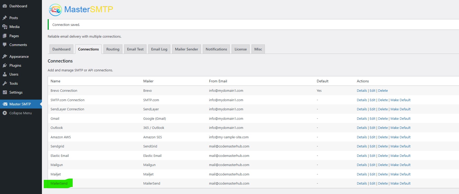
Task: Make the Gmail connection default
Action: [400, 118]
